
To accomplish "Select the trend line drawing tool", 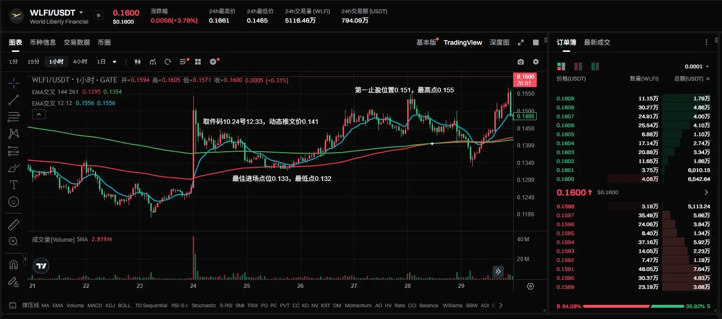I will [x=14, y=99].
